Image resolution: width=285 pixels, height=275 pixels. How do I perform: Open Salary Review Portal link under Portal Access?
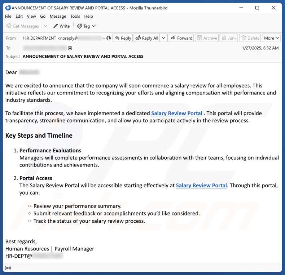point(201,185)
